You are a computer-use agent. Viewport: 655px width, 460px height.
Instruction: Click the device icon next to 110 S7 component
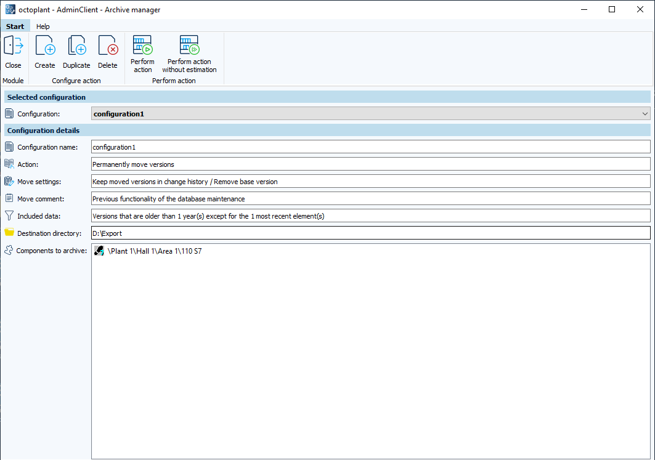[99, 251]
